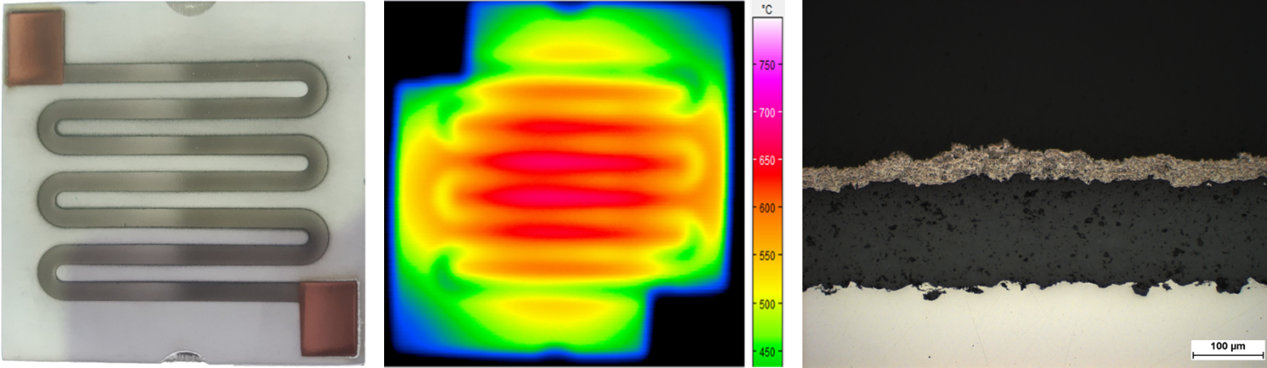
Task: Click the °C unit label
Action: [x=766, y=9]
